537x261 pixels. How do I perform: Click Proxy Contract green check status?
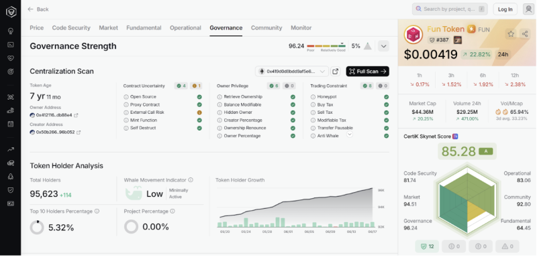point(199,104)
